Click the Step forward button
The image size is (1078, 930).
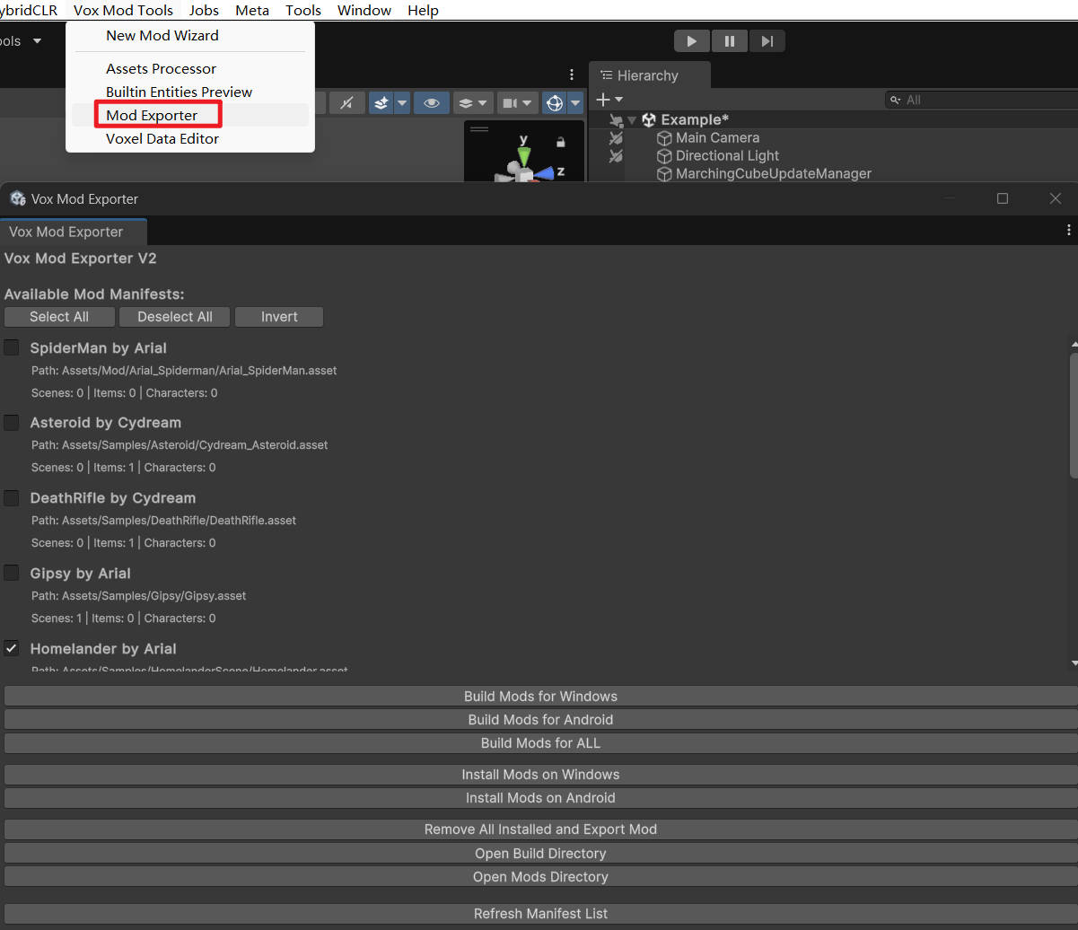tap(767, 41)
